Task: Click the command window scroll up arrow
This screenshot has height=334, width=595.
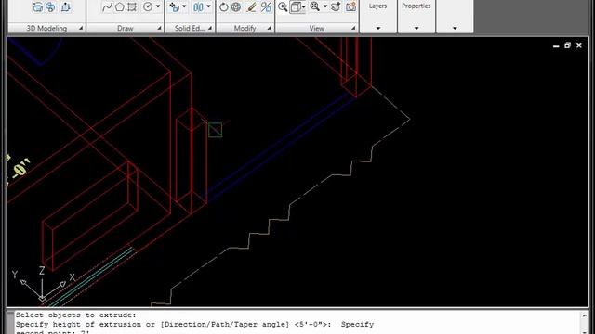Action: 584,315
